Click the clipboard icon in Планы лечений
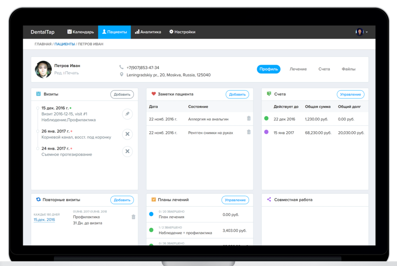This screenshot has width=397, height=266. pos(153,199)
